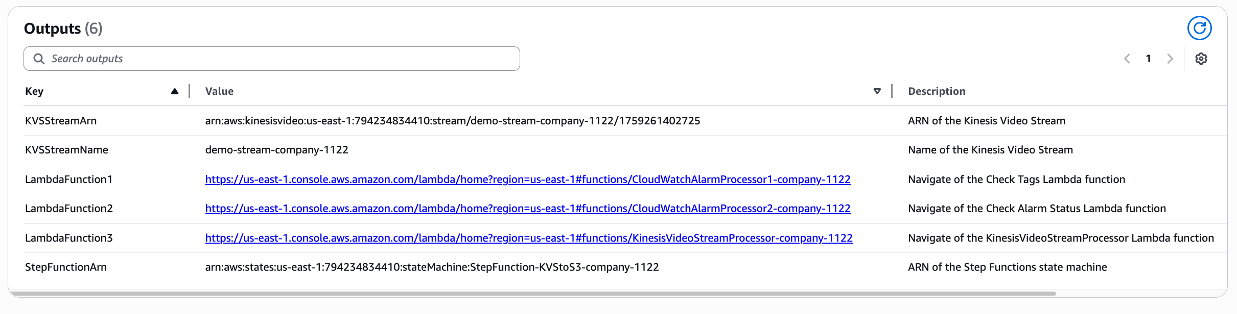Viewport: 1237px width, 314px height.
Task: Select page 1 in the pagination control
Action: tap(1149, 59)
